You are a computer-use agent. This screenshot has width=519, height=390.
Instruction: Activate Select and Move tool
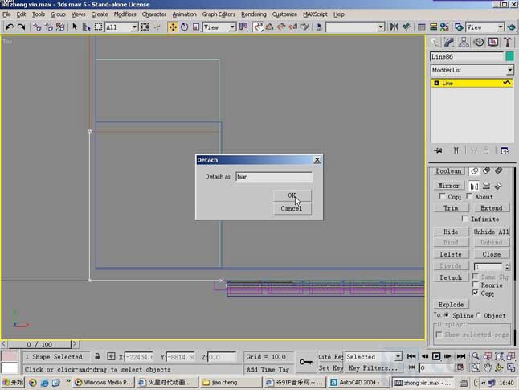(173, 27)
